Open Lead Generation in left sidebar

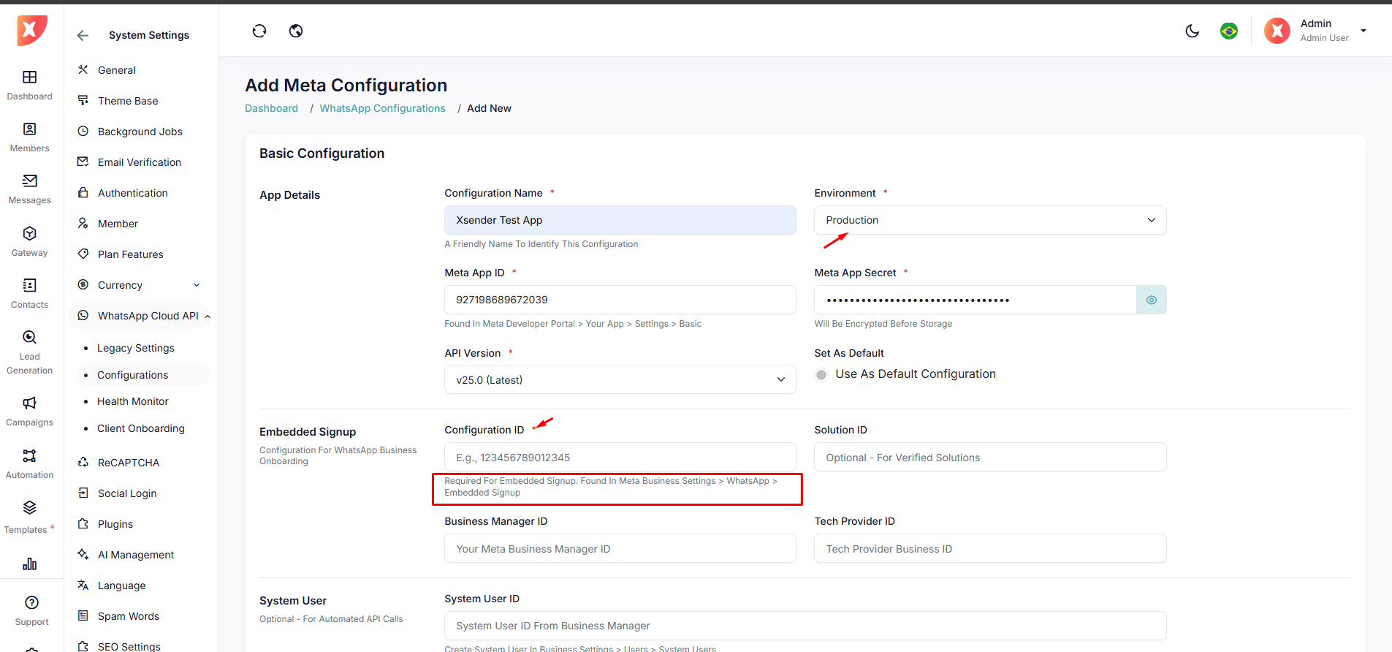(x=29, y=351)
